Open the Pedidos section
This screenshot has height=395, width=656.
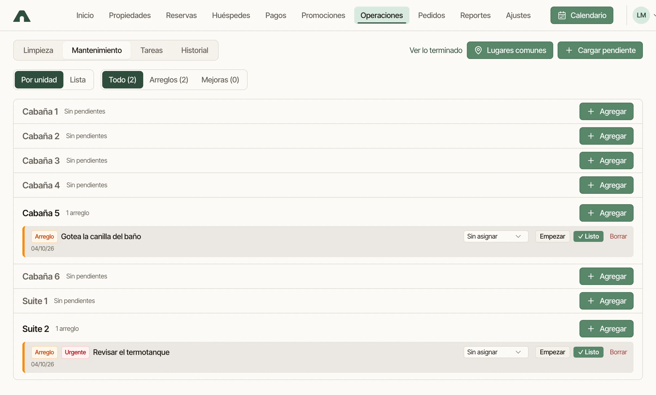click(432, 15)
